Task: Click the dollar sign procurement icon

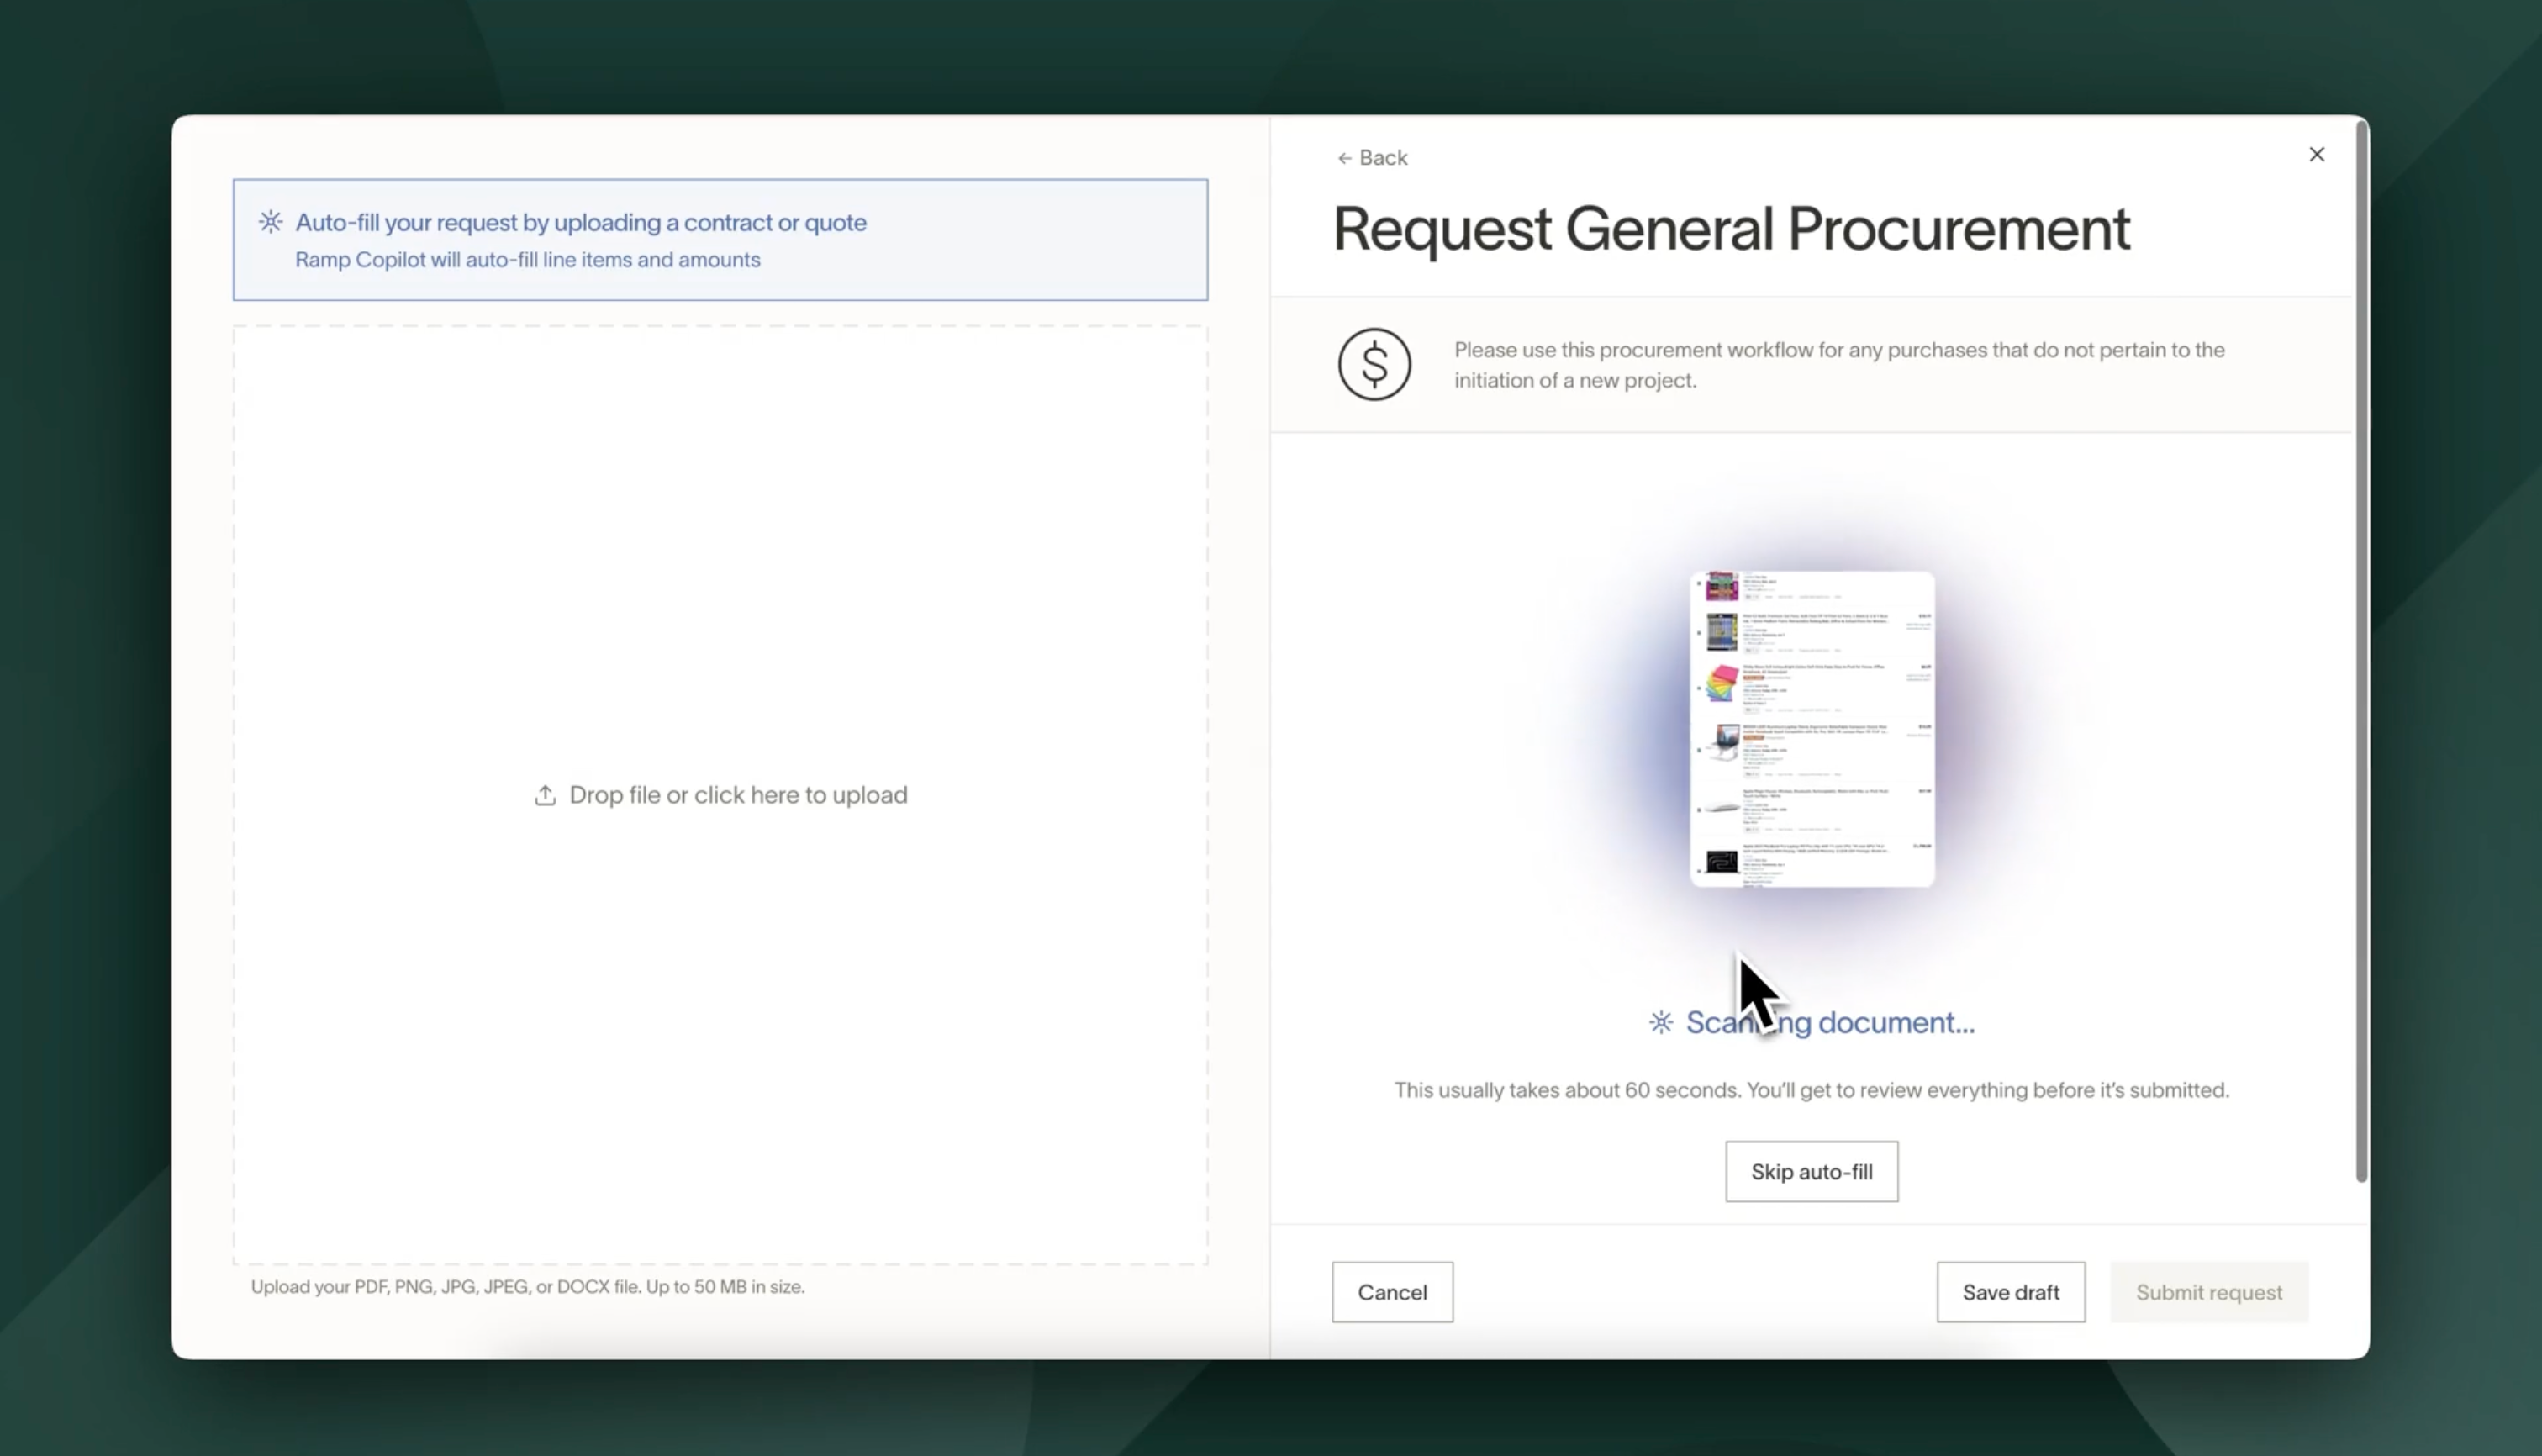Action: click(1374, 364)
